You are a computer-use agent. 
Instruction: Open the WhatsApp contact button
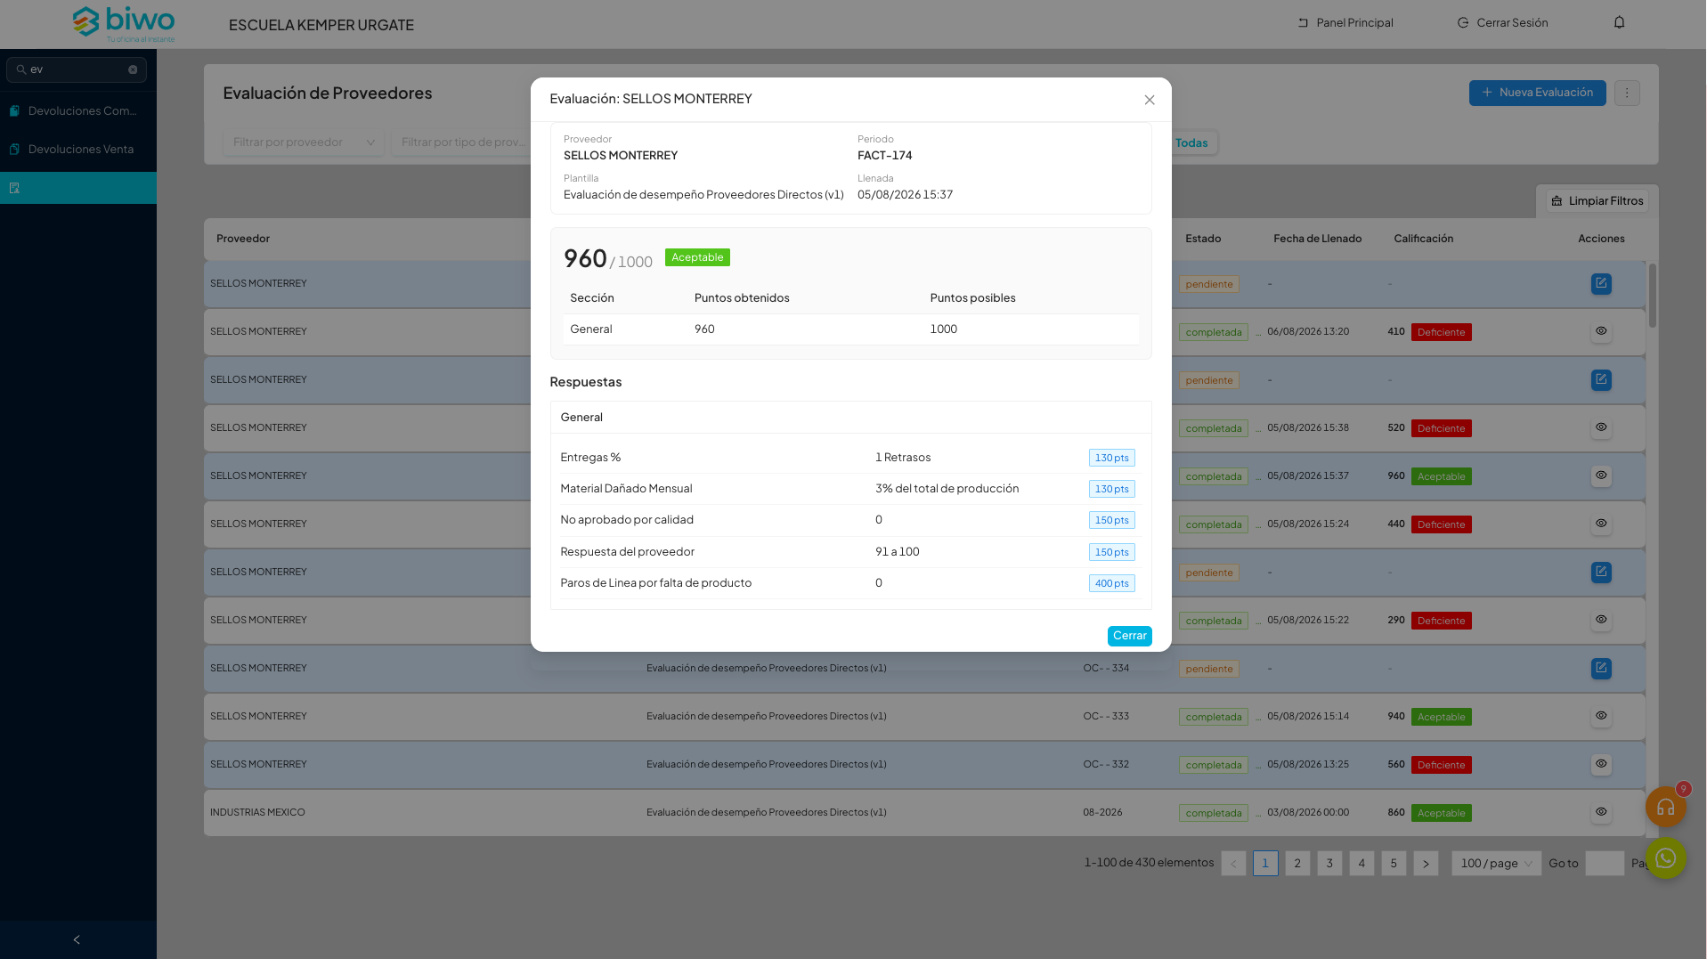[x=1665, y=858]
